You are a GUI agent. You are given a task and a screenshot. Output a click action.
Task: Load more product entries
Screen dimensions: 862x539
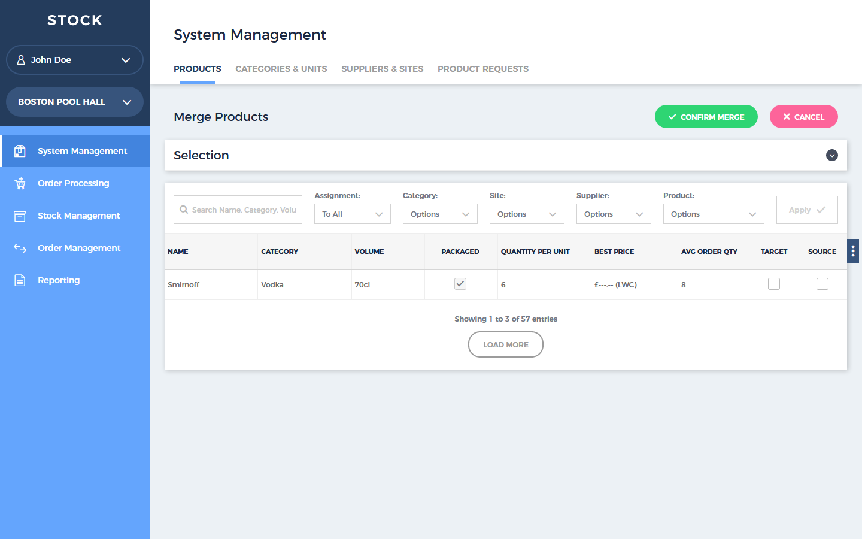tap(505, 344)
